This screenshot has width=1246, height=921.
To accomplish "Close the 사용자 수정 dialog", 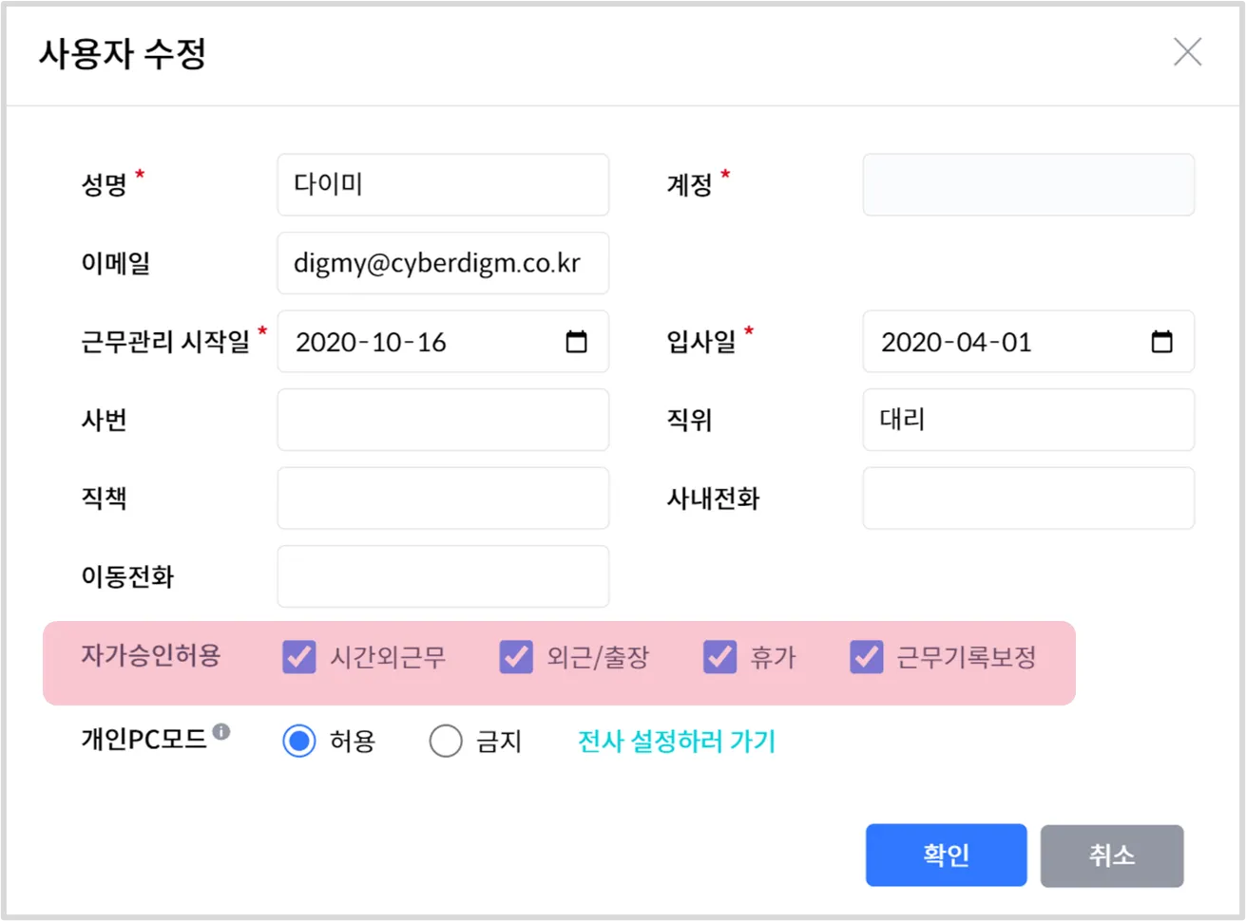I will pos(1187,52).
